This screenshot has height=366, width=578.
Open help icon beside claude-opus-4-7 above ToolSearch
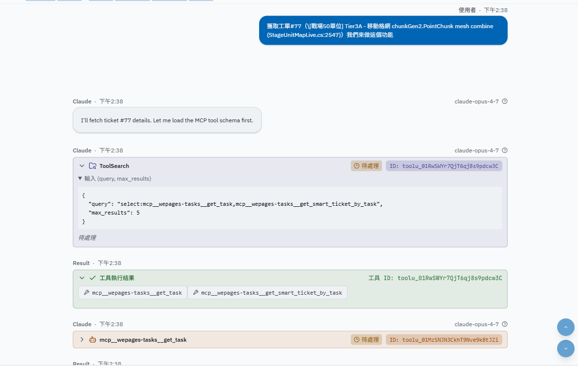[505, 150]
